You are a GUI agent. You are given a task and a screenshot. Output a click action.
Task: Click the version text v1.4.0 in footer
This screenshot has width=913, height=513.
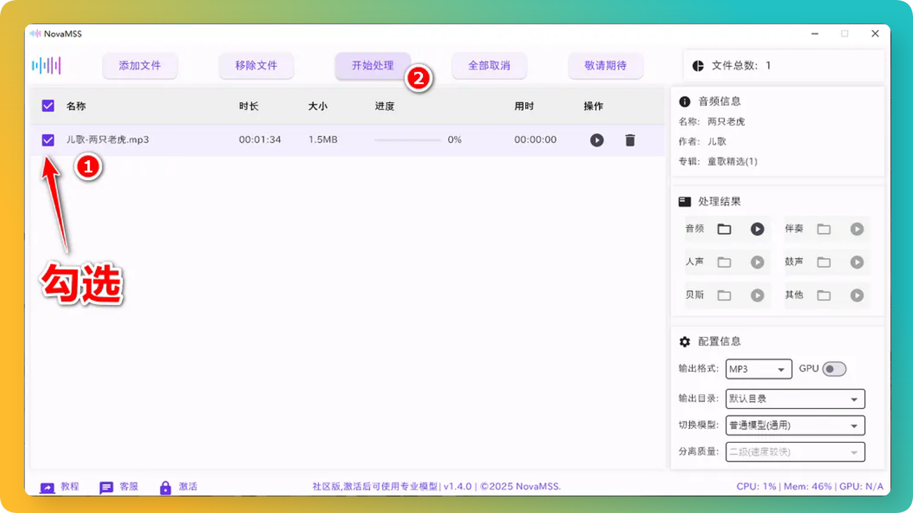(458, 487)
